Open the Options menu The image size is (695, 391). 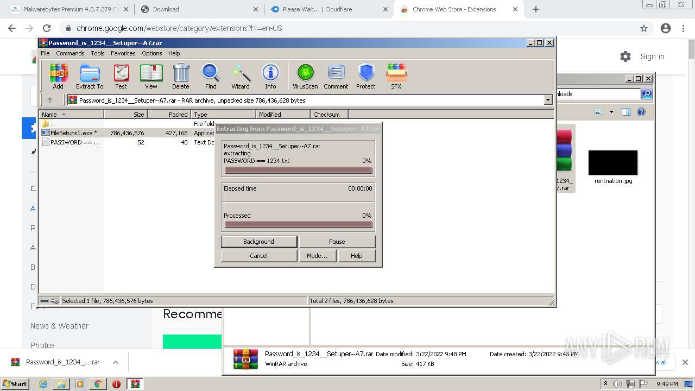[152, 53]
